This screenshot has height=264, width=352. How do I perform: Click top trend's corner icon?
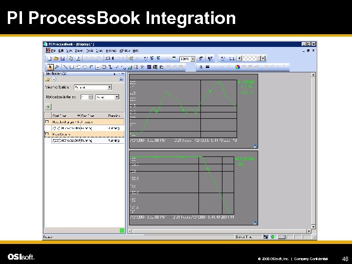click(255, 146)
